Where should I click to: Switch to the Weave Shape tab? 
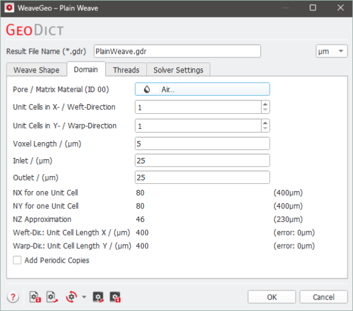point(36,70)
